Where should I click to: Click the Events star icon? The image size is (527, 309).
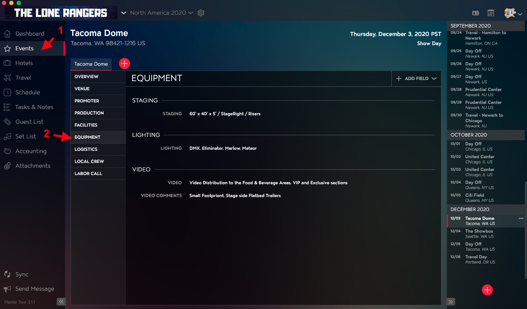coord(7,48)
